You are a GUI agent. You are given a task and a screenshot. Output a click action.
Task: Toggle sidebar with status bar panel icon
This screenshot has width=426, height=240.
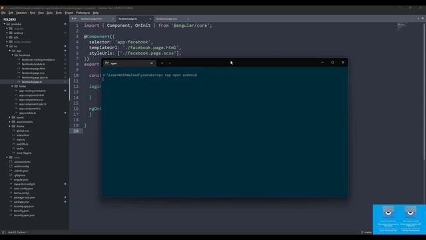click(x=4, y=232)
